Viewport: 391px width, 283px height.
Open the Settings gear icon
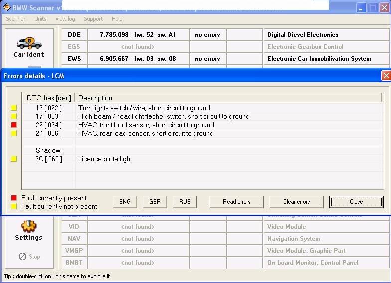click(x=29, y=226)
